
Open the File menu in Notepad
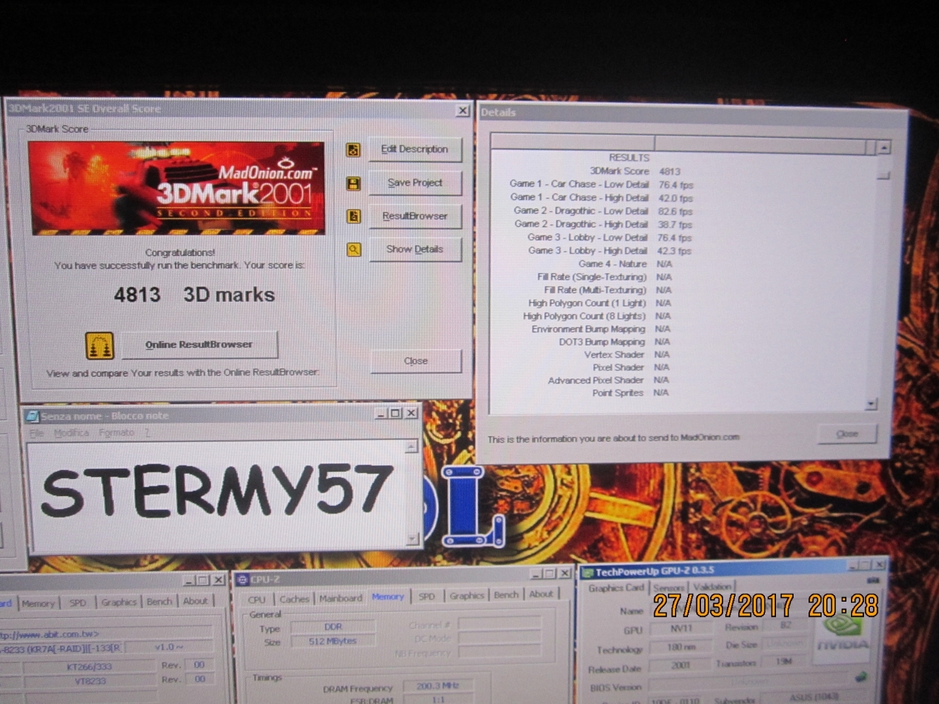37,433
